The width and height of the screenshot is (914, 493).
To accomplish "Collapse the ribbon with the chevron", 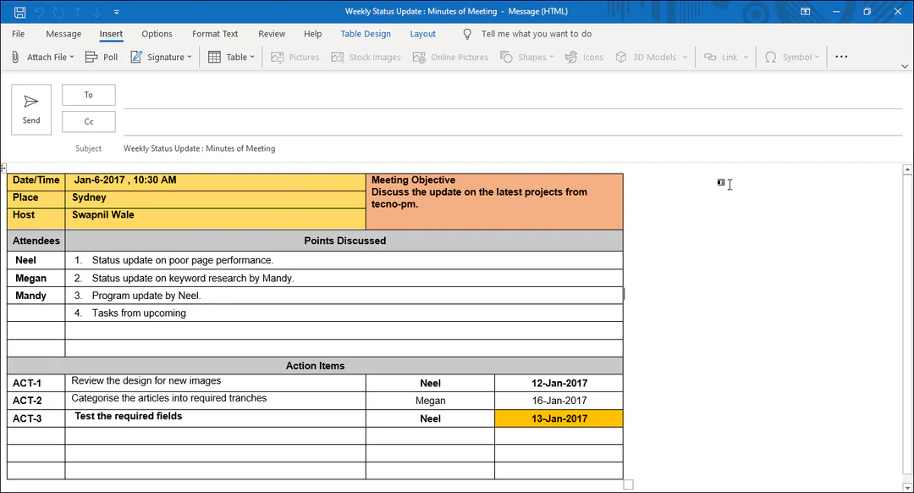I will coord(905,65).
